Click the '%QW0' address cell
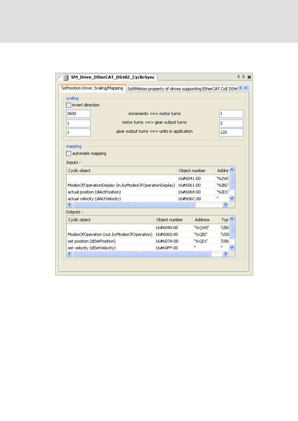 click(x=206, y=228)
